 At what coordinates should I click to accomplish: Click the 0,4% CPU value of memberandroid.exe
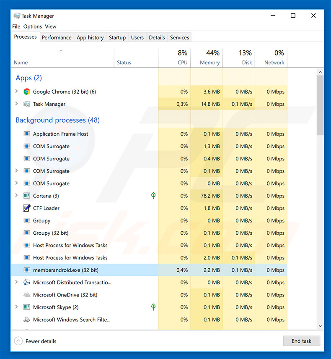tap(182, 270)
